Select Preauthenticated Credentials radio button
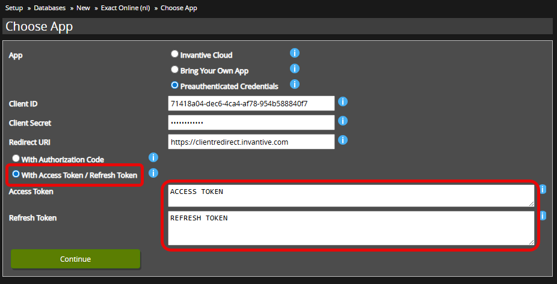Viewport: 557px width, 284px height. 175,85
